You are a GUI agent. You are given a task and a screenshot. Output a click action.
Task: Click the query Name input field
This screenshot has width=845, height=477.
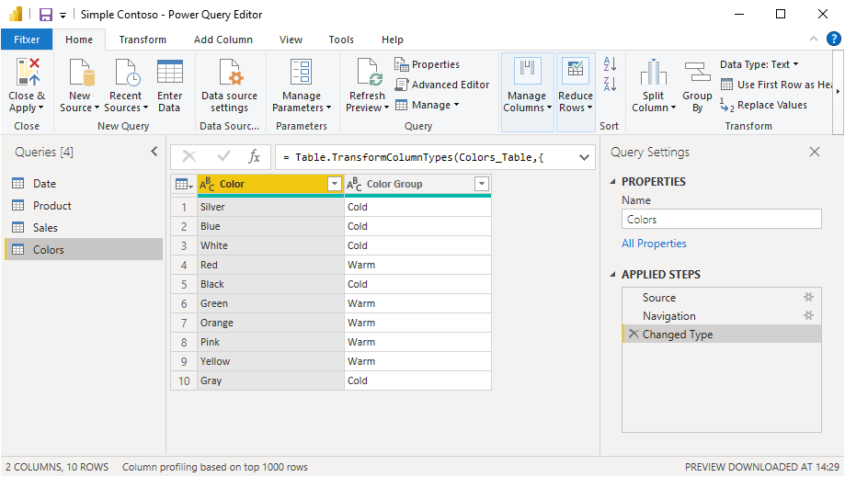[721, 220]
